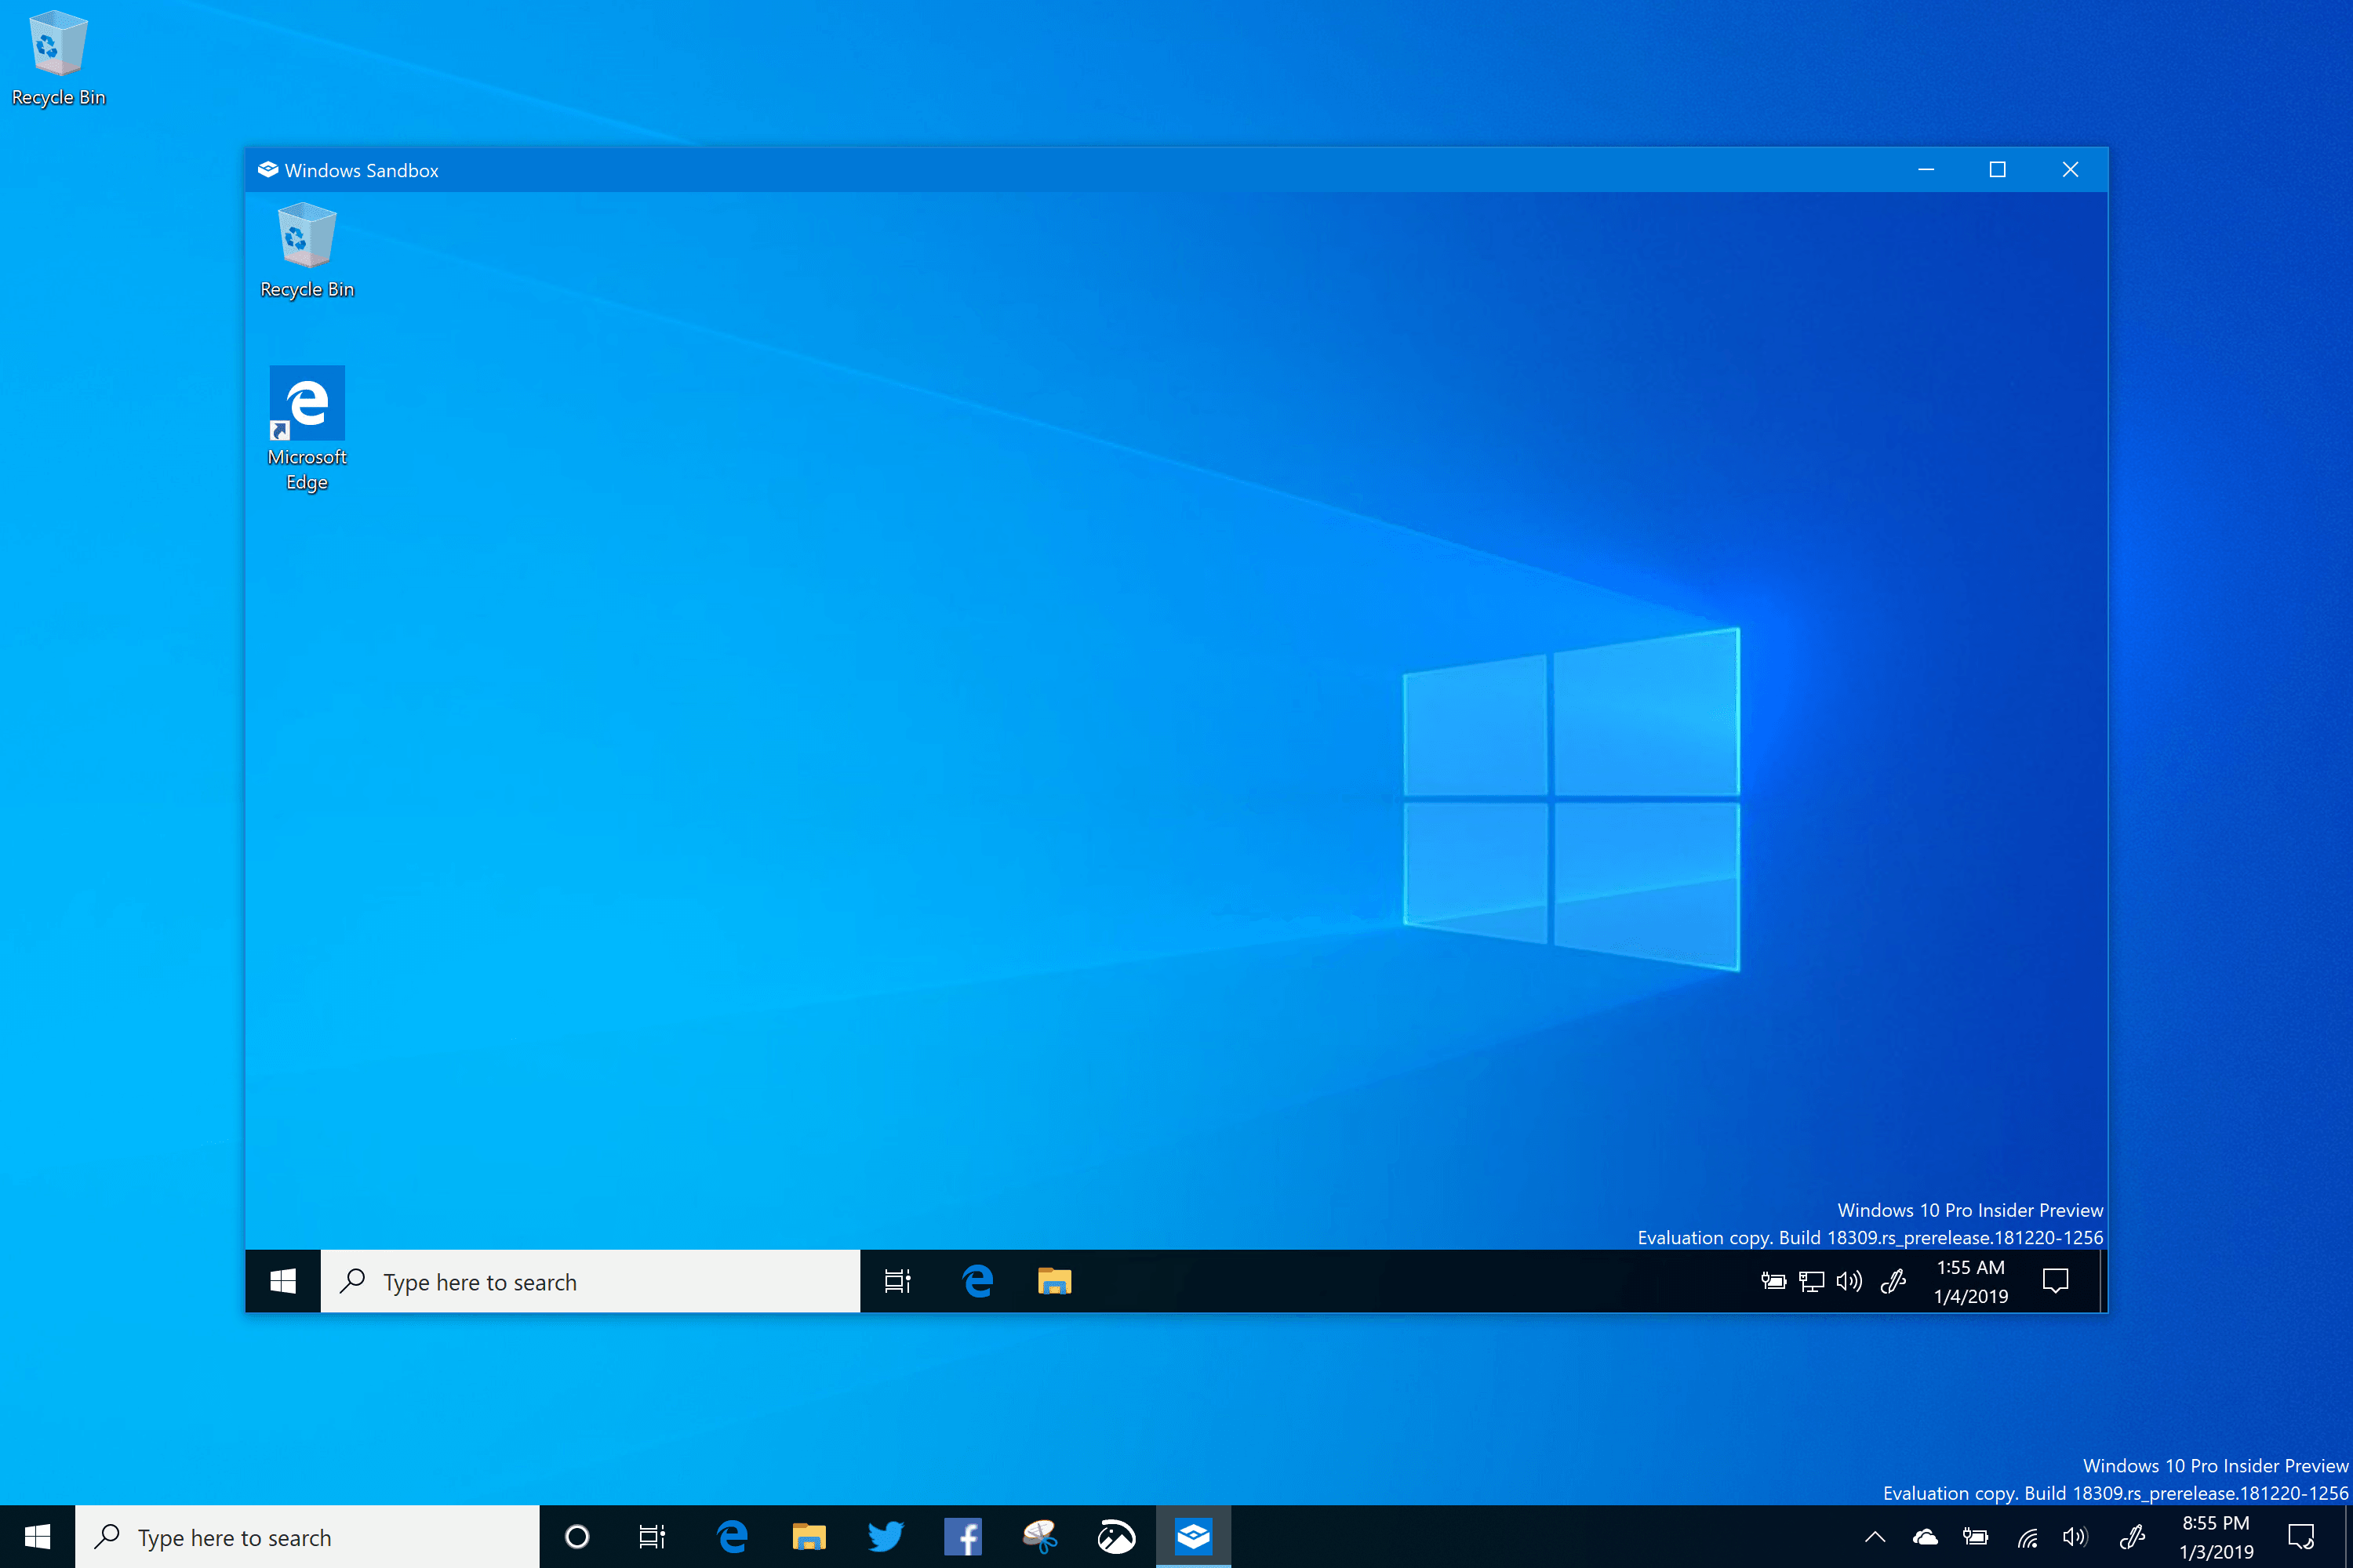Open Sandbox network status icon
Screen dimensions: 2353x1568
[x=1811, y=1281]
